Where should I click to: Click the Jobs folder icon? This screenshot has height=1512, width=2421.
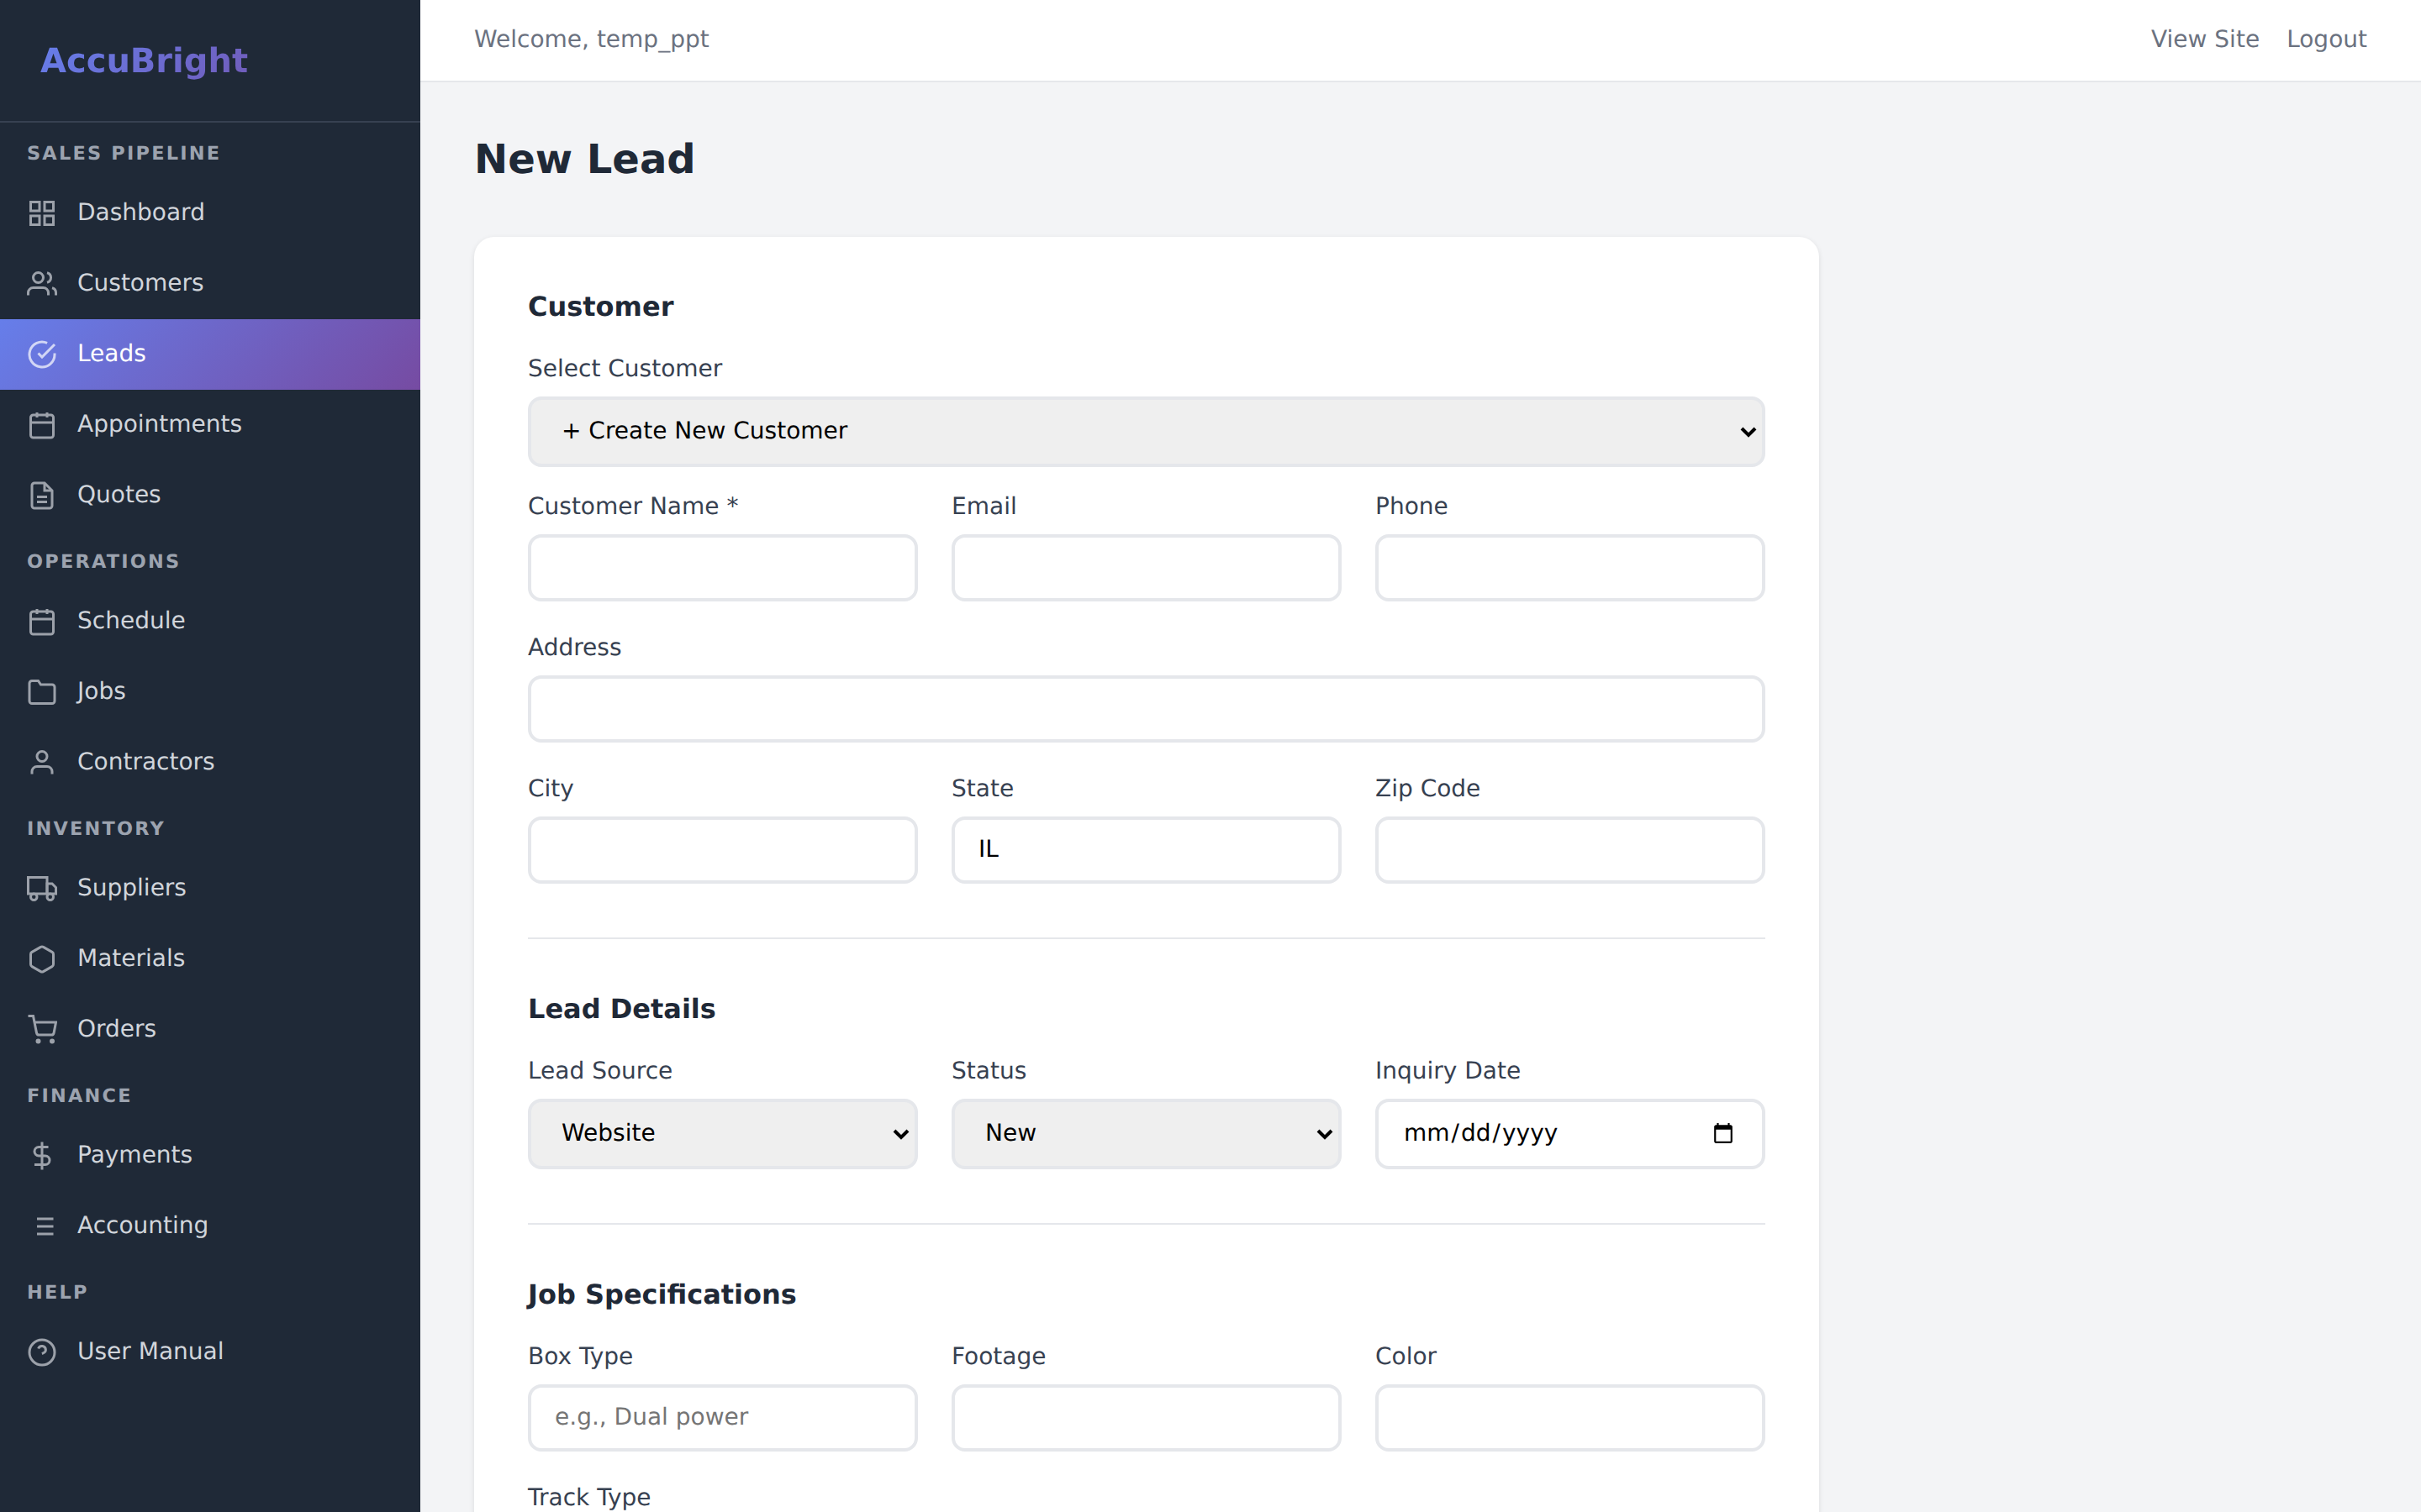tap(42, 691)
